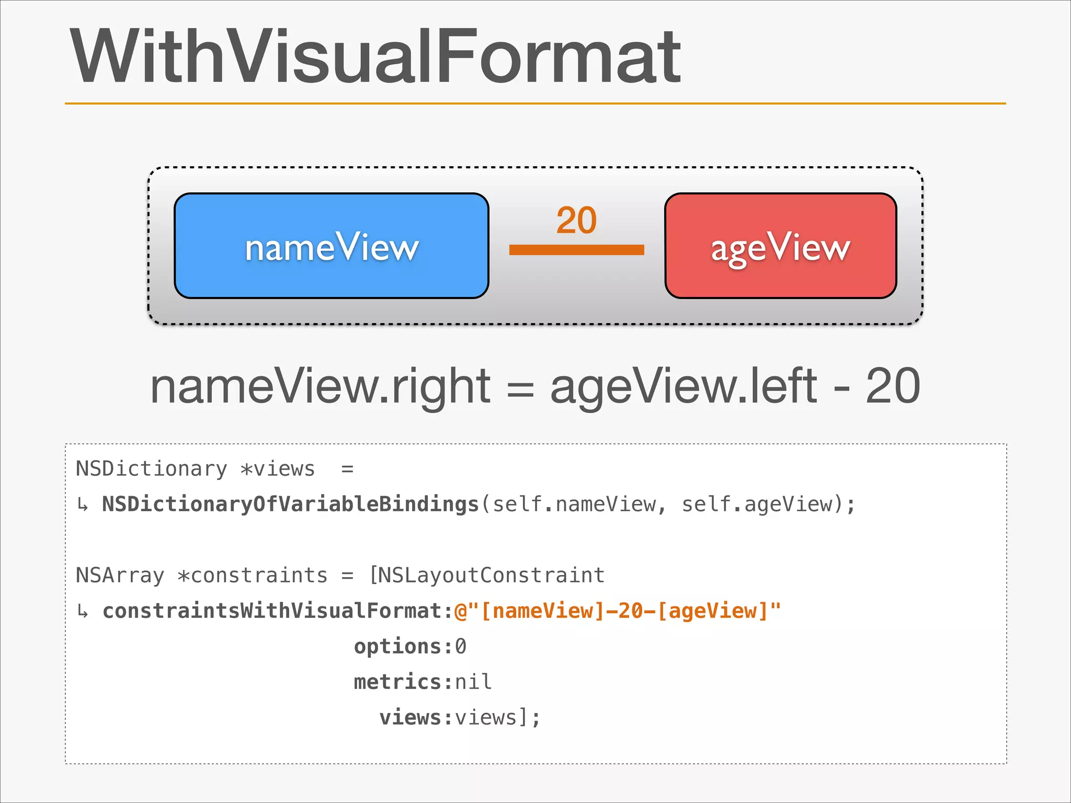
Task: Click the metrics:nil code line
Action: tap(423, 682)
